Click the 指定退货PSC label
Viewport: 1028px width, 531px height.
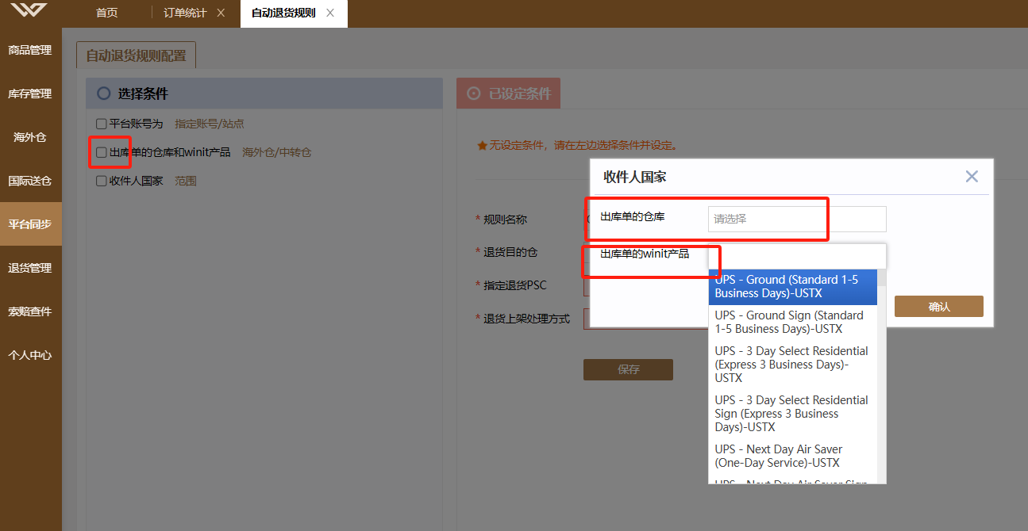(x=515, y=285)
